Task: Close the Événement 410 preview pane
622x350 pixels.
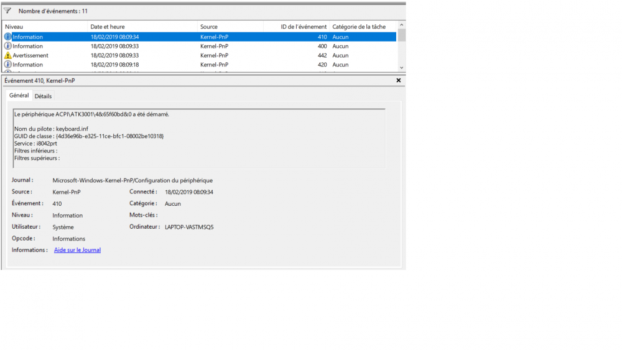Action: point(399,80)
